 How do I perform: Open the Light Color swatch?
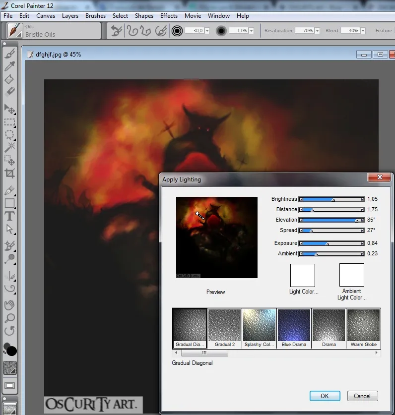click(303, 275)
